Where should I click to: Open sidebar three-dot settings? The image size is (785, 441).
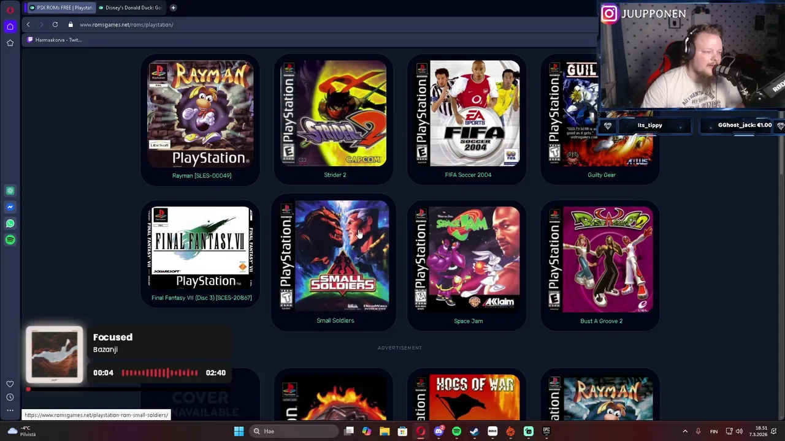click(x=10, y=410)
